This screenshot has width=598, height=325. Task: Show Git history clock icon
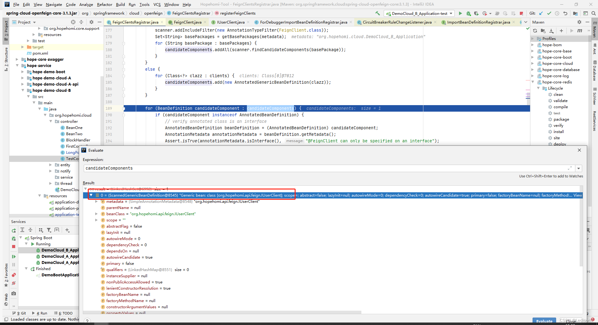click(x=557, y=13)
